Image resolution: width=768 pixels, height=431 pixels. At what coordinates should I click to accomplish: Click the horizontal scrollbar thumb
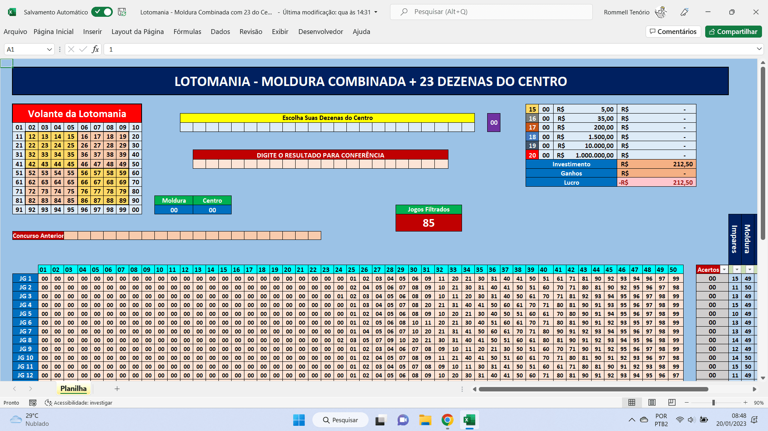point(594,389)
